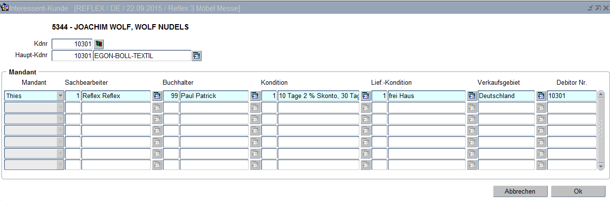The image size is (610, 201).
Task: Open Lief.-Kondition lookup beside frei Haus
Action: [x=472, y=96]
